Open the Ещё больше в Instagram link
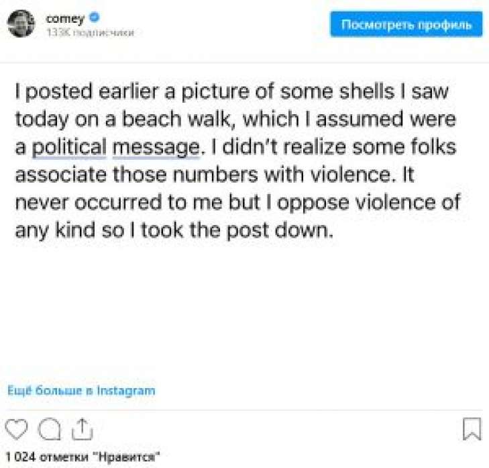Screen dimensions: 489x468 (x=81, y=390)
